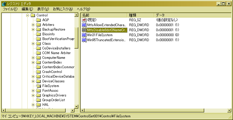This screenshot has height=120, width=233.
Task: Click the tree pane scroll down arrow
Action: tap(76, 106)
